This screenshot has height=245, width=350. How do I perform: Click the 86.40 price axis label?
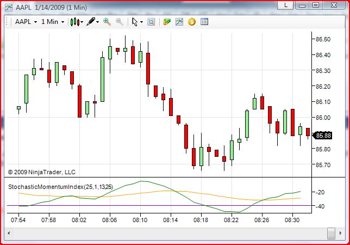click(323, 55)
